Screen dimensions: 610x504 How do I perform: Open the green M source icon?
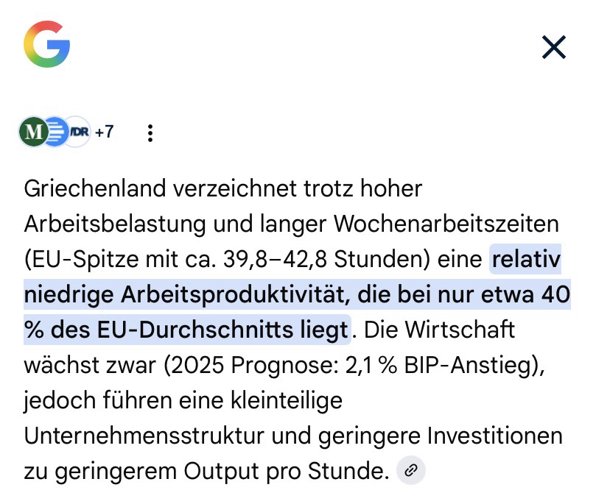tap(32, 132)
